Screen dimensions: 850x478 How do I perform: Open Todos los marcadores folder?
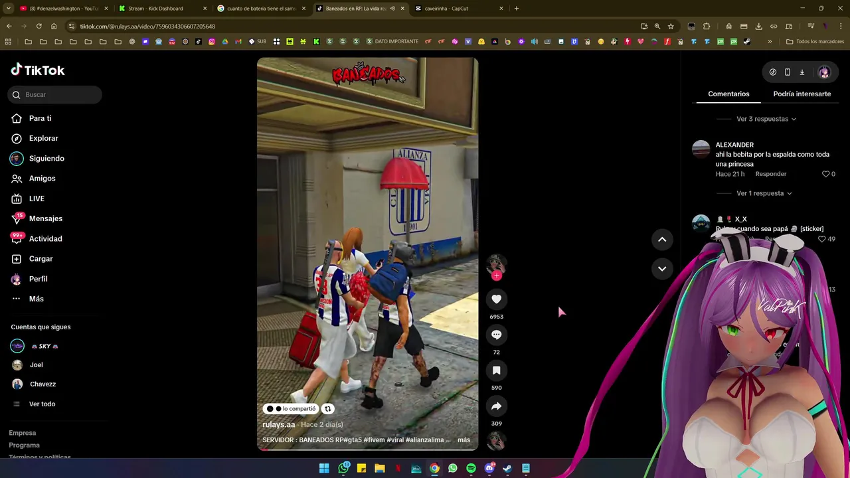[x=815, y=41]
